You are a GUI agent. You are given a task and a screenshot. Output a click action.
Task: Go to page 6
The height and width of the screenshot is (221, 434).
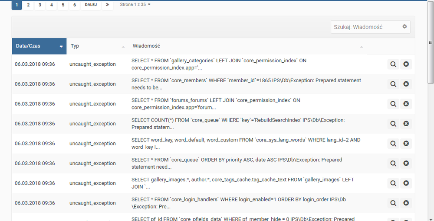[75, 5]
